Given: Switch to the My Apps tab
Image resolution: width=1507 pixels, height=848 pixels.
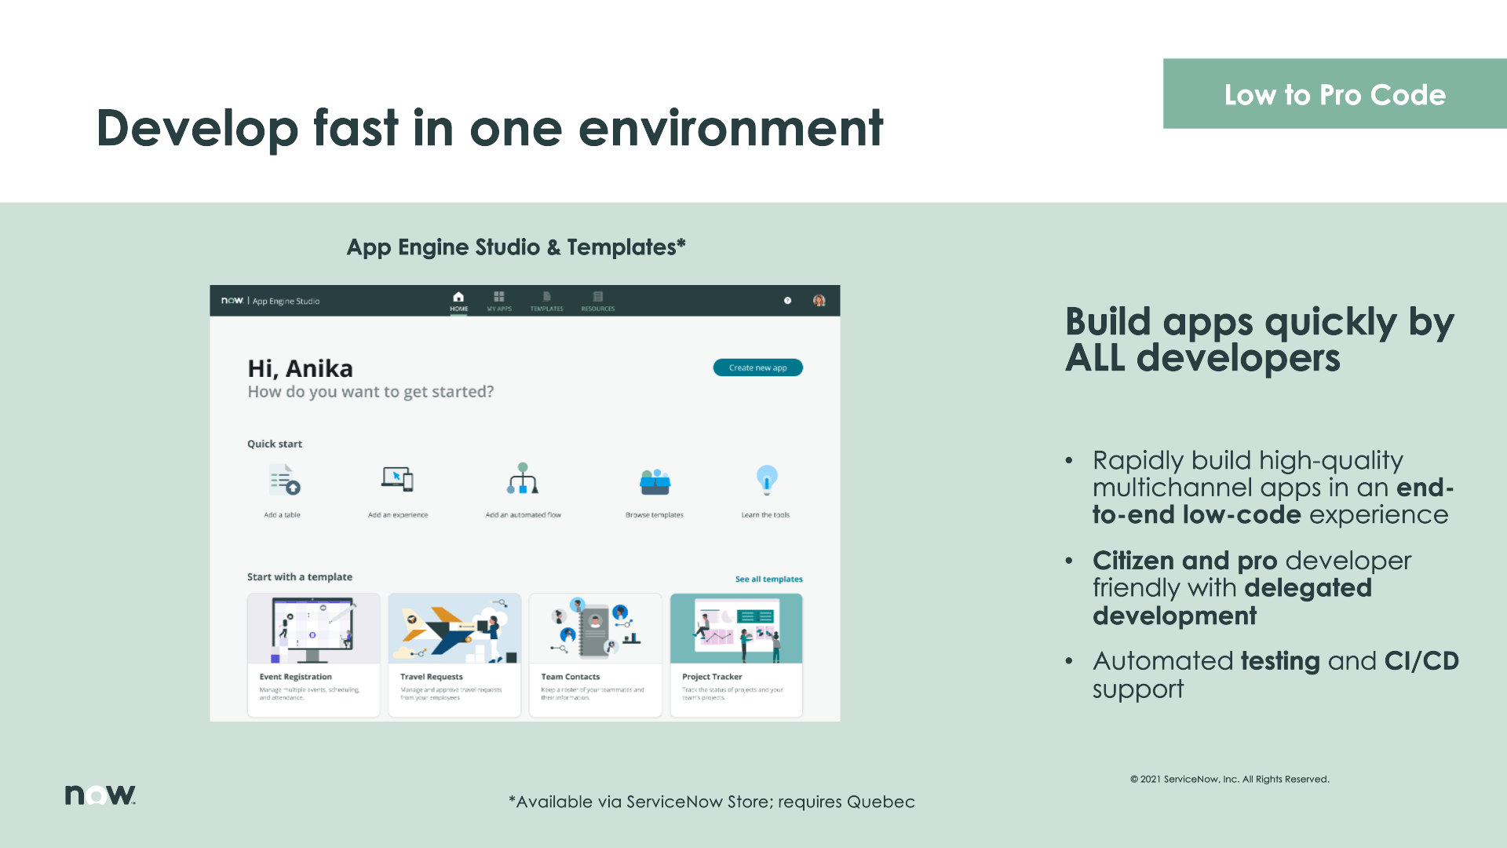Looking at the screenshot, I should (x=499, y=299).
